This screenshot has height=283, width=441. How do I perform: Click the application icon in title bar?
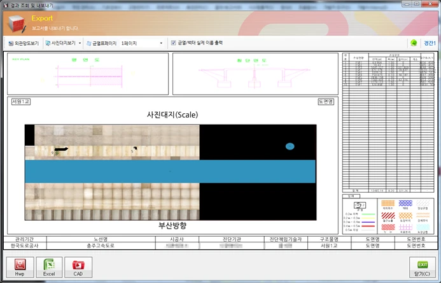tap(5, 5)
